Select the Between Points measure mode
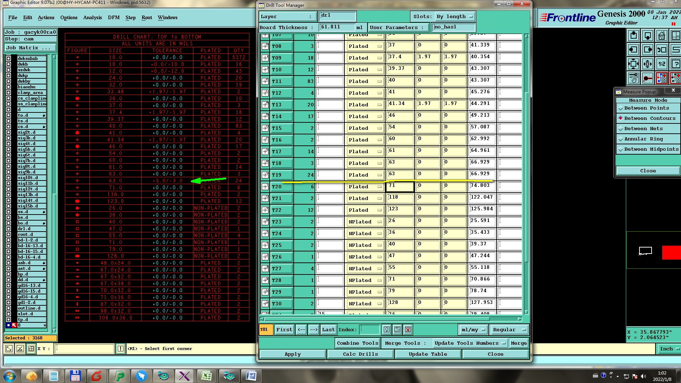This screenshot has height=383, width=681. click(x=646, y=108)
